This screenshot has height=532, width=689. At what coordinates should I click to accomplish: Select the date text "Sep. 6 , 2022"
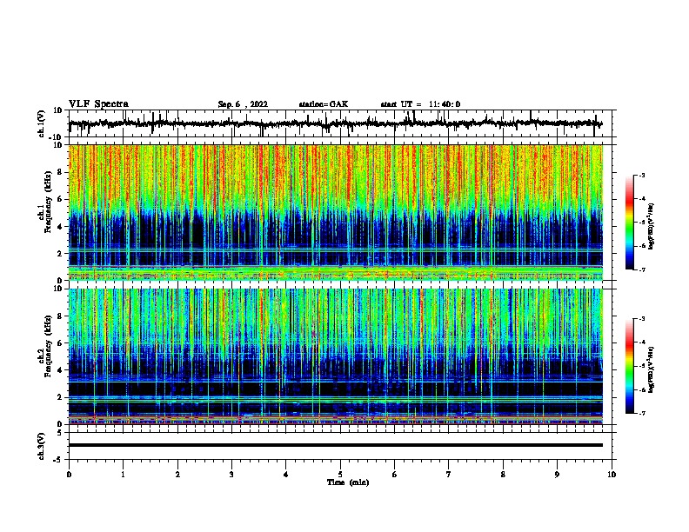[243, 104]
